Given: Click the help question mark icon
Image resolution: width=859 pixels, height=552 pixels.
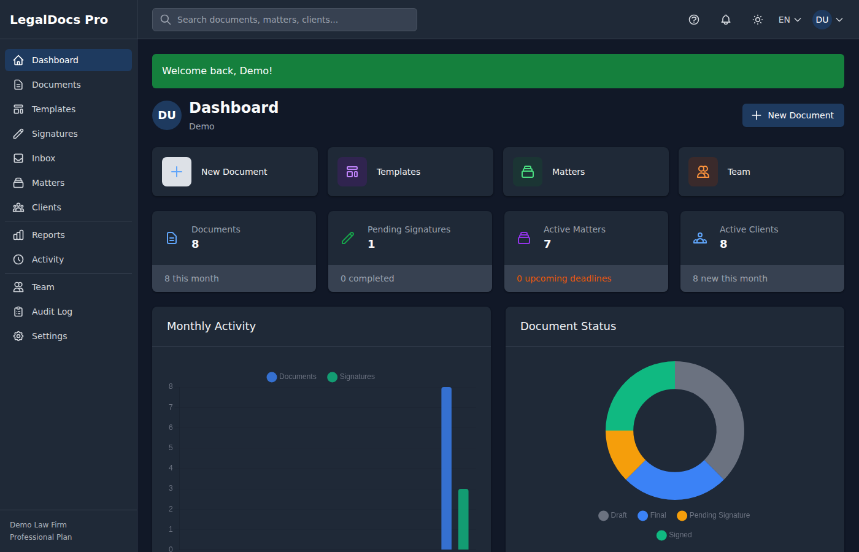Looking at the screenshot, I should pyautogui.click(x=694, y=20).
